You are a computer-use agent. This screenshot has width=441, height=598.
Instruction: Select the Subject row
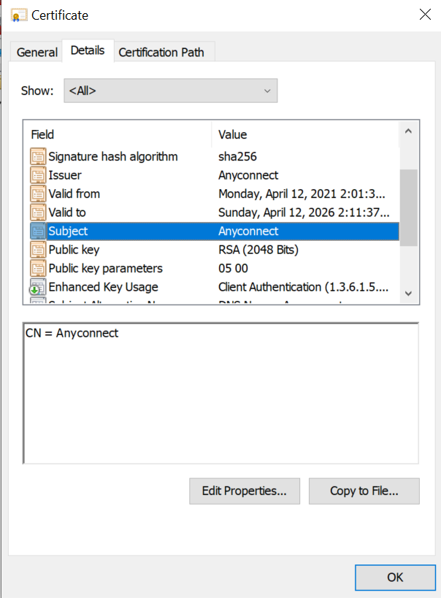point(215,231)
